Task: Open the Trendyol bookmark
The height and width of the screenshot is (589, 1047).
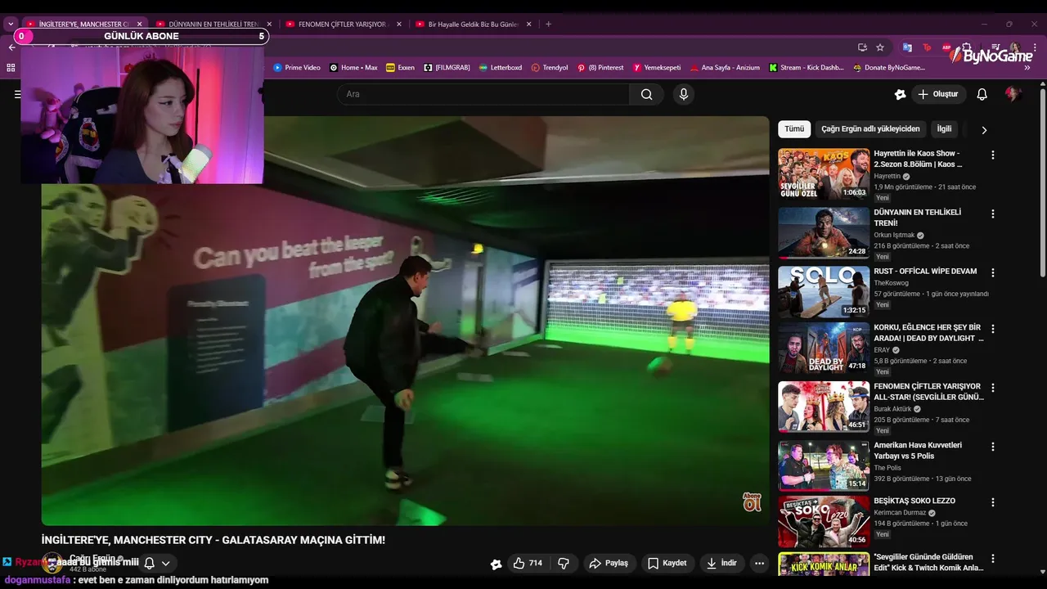Action: (x=550, y=68)
